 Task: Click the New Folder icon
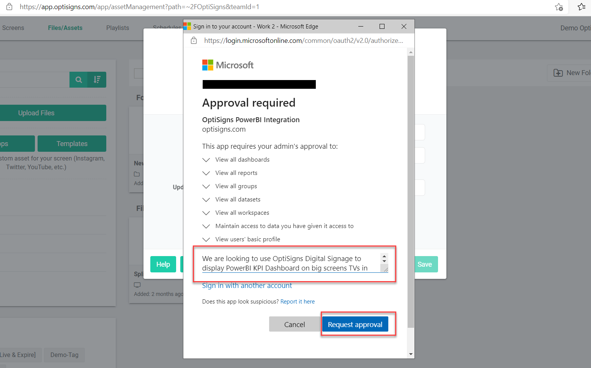pyautogui.click(x=558, y=73)
